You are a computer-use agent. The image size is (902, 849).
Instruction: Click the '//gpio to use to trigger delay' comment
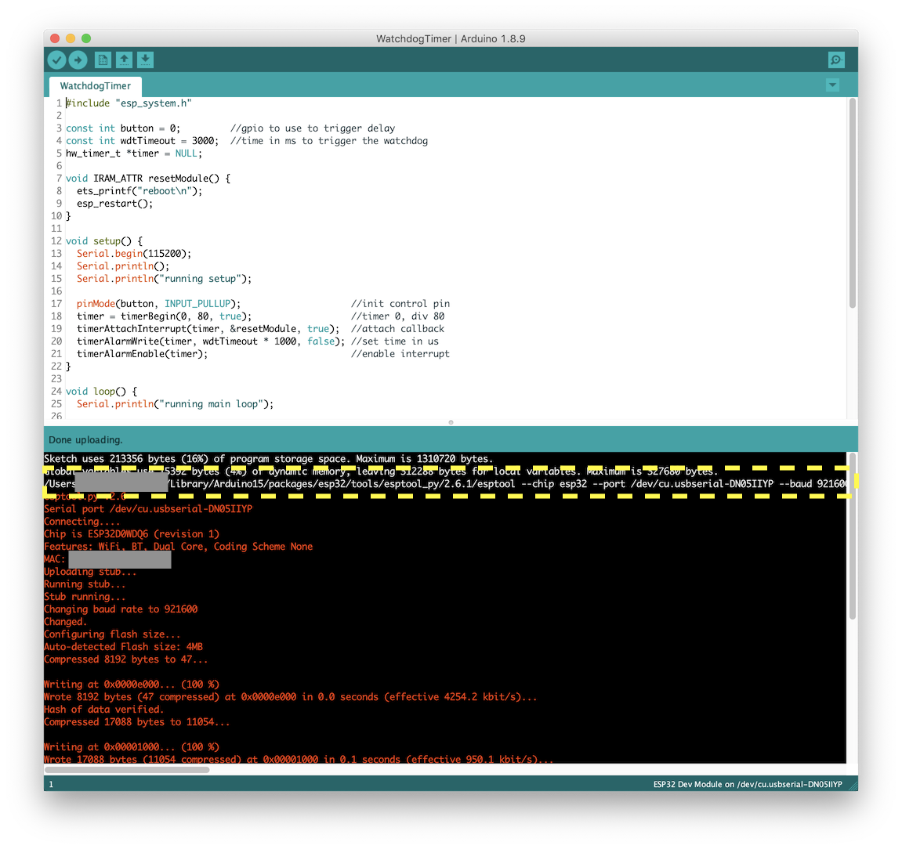[x=313, y=128]
